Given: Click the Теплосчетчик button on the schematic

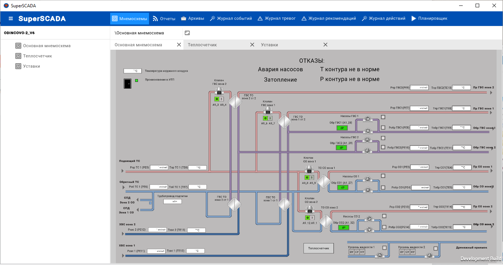Looking at the screenshot, I should click(x=319, y=248).
